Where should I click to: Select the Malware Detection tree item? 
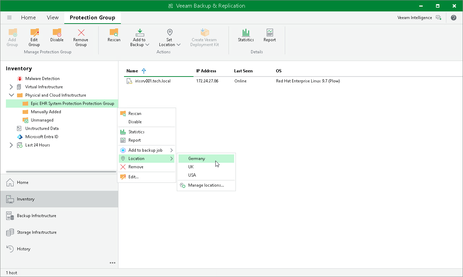pos(42,79)
